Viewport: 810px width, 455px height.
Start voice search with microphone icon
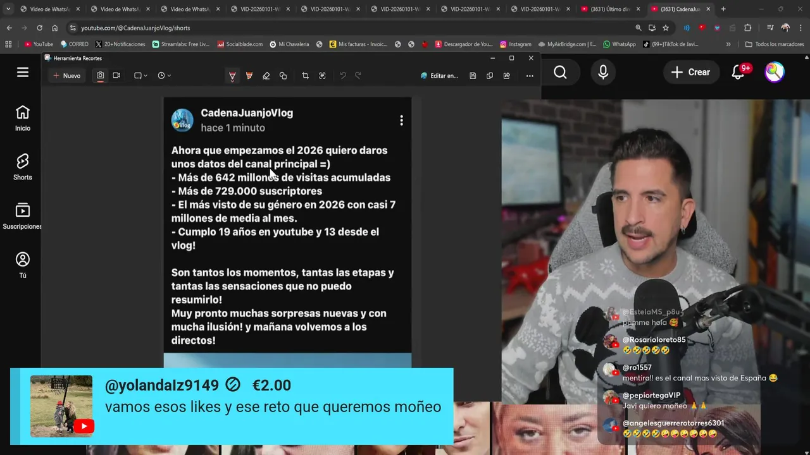[x=603, y=72]
